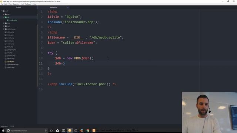Select the sqlite.php editor tab
The image size is (237, 133).
click(53, 7)
